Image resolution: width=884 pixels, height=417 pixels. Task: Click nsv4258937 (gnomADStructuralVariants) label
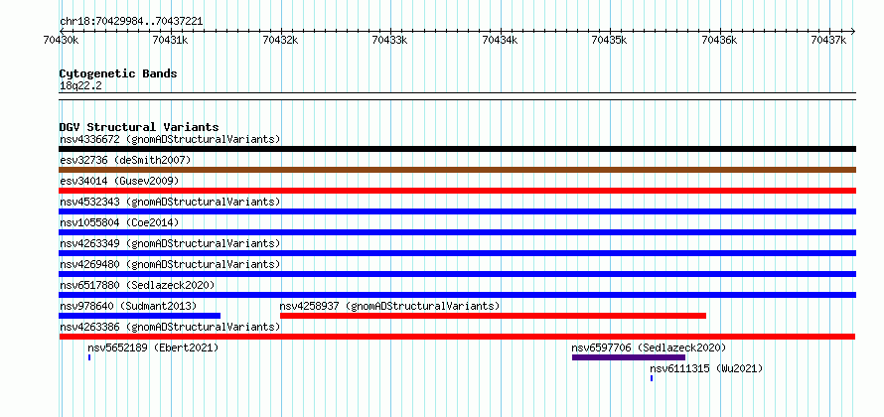[389, 306]
